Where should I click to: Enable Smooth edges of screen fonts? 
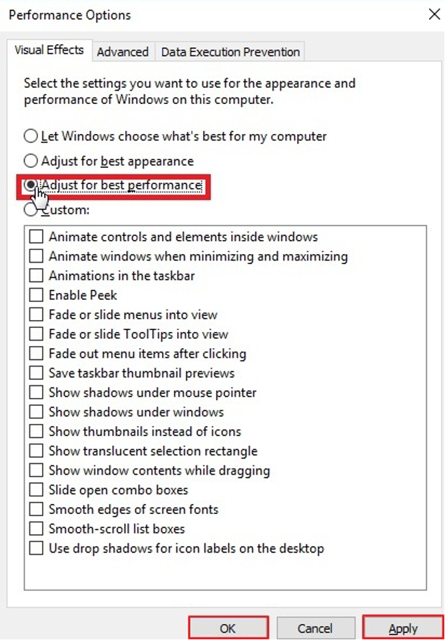(x=37, y=509)
